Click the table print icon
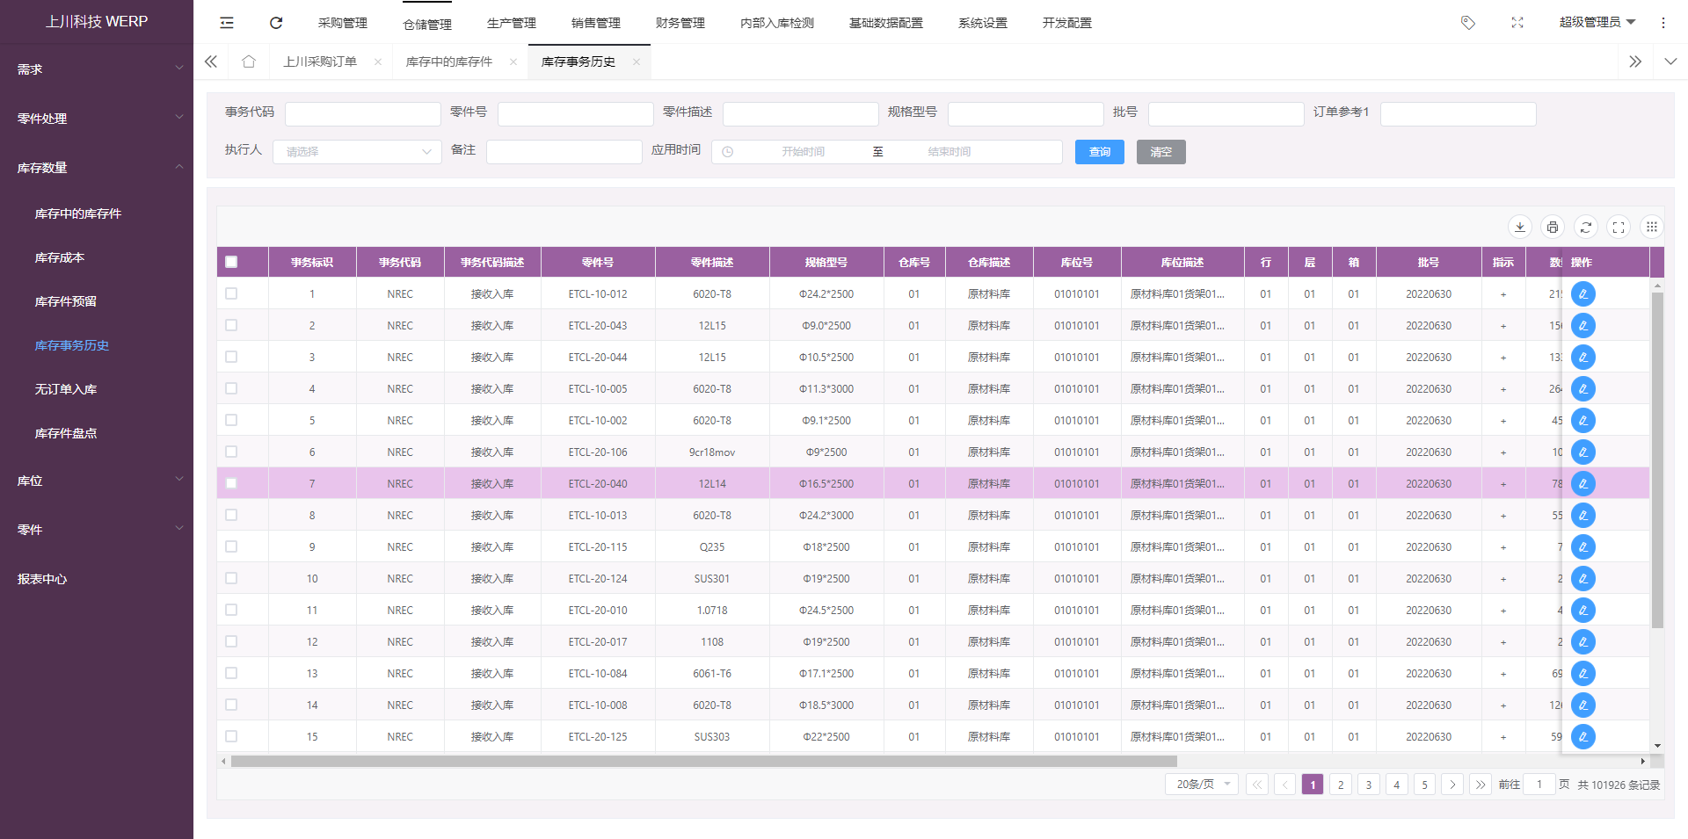Screen dimensions: 1688x839 coord(1553,227)
